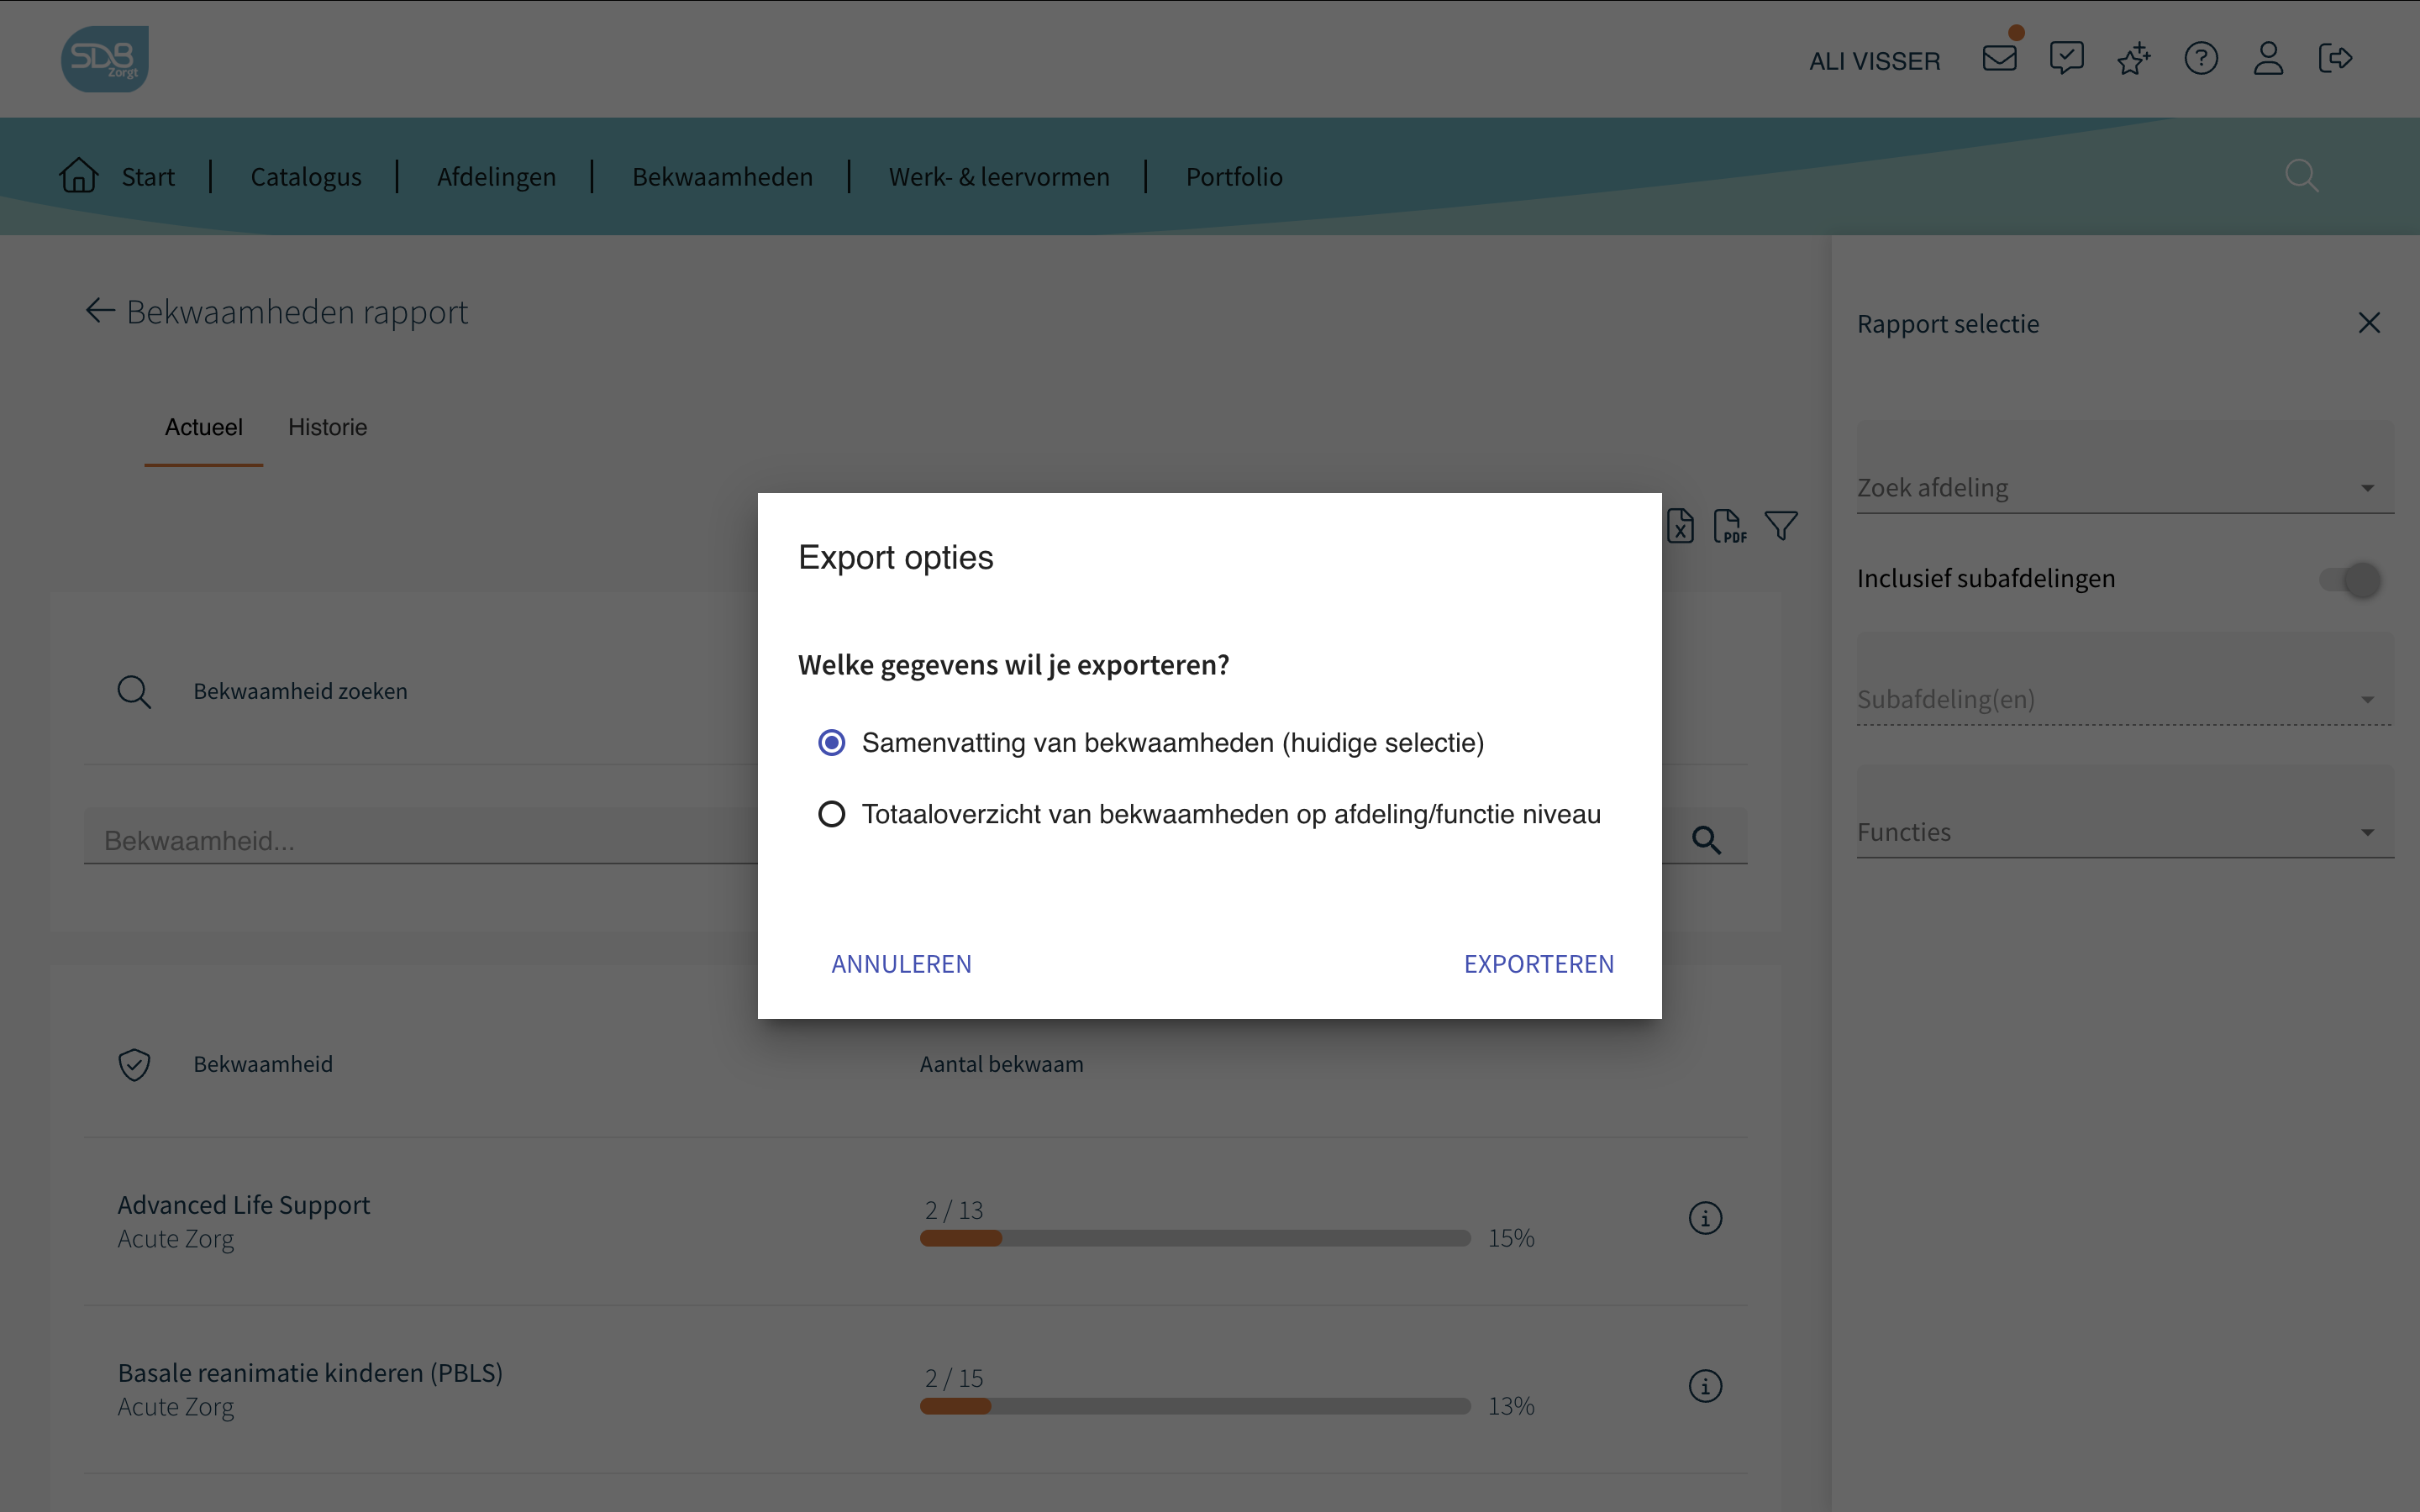
Task: Open the Catalogus menu item
Action: coord(306,177)
